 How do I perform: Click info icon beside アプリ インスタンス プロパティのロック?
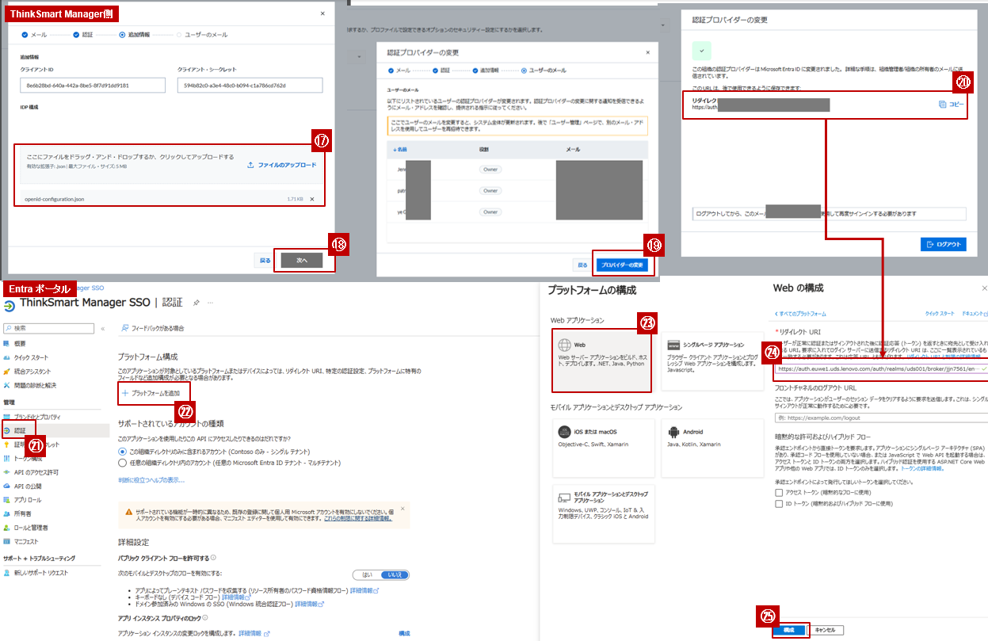tap(205, 617)
